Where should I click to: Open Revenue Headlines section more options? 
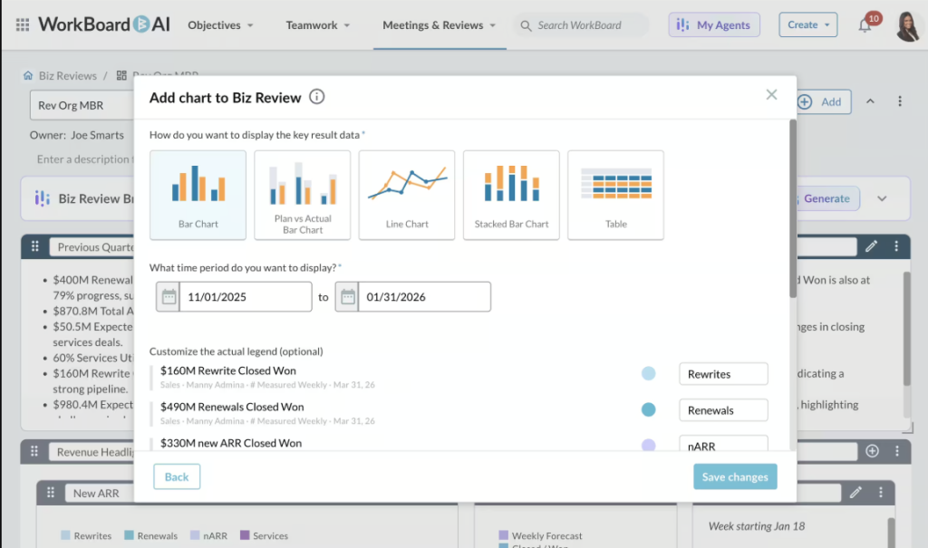coord(896,451)
